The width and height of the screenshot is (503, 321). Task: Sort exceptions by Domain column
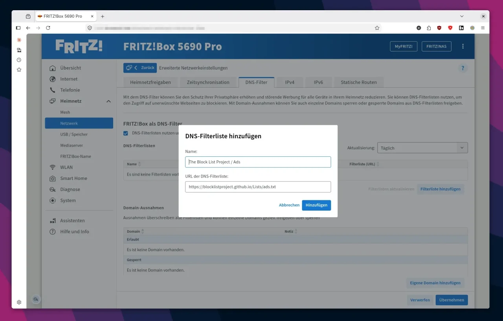[x=136, y=231]
